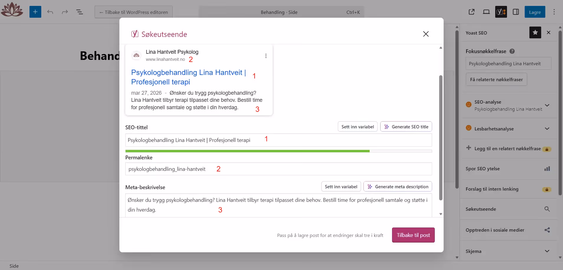563x270 pixels.
Task: Click the Fokusnøkkelfrase input field
Action: click(x=508, y=63)
